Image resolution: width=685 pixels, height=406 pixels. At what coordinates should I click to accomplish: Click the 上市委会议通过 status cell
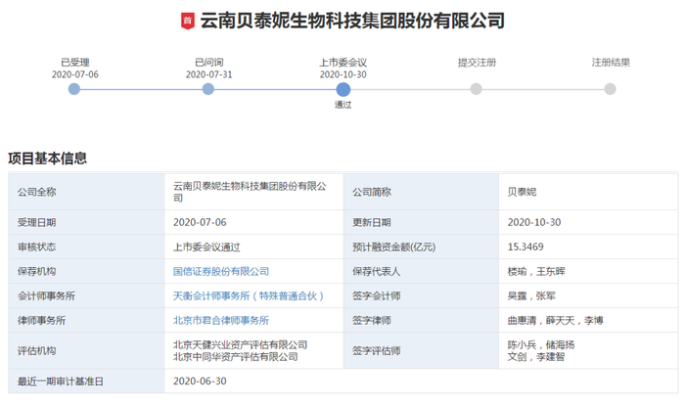253,247
